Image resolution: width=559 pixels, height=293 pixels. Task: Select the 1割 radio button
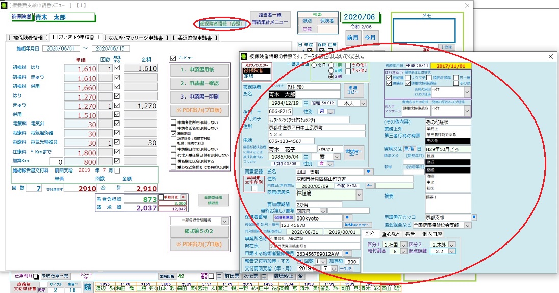331,65
